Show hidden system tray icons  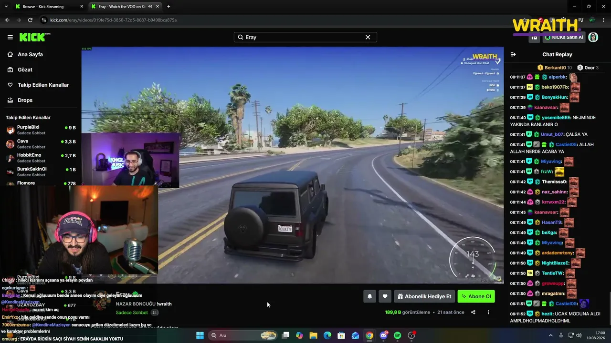(x=550, y=335)
